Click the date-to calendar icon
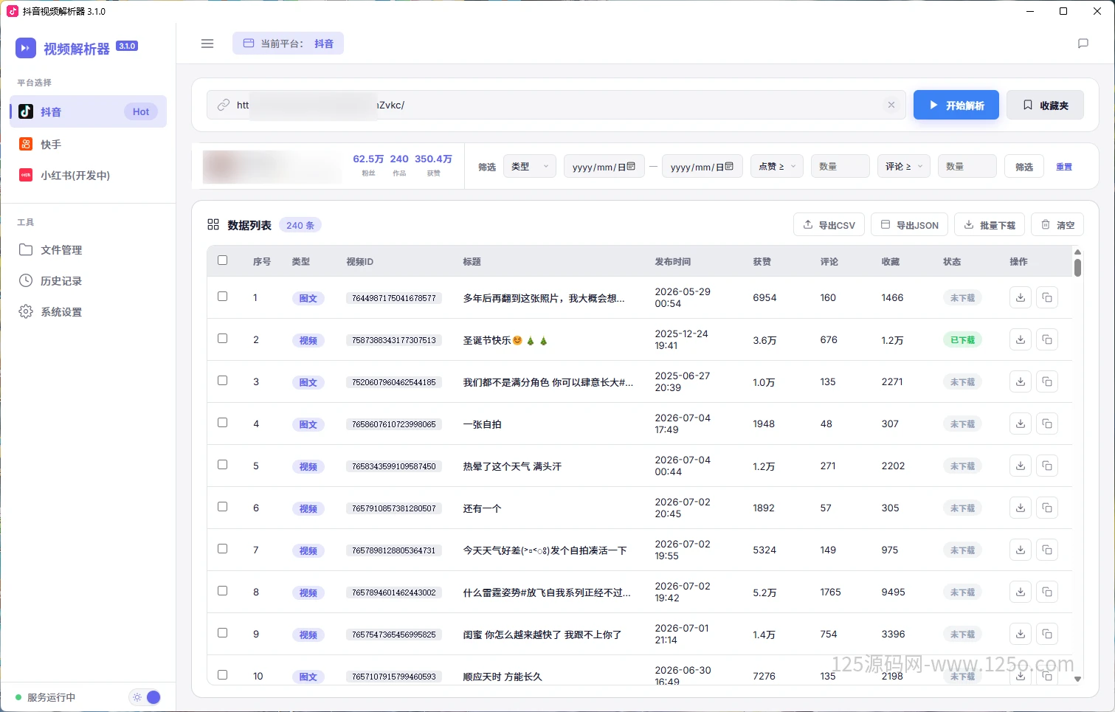This screenshot has height=712, width=1115. [x=729, y=167]
